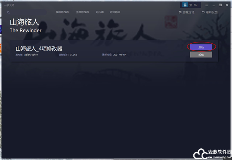The image size is (232, 160).
Task: Close the application window
Action: (x=226, y=5)
